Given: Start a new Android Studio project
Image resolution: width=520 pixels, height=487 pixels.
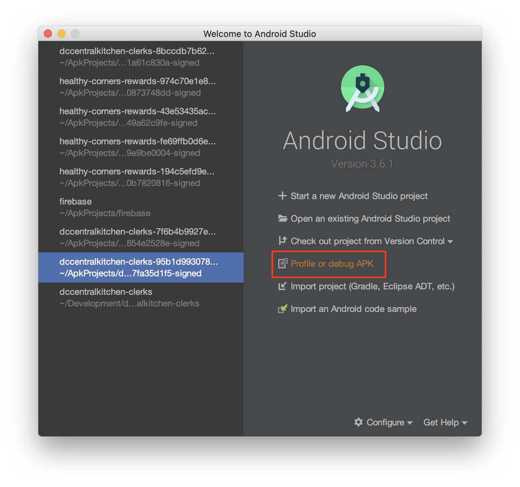Looking at the screenshot, I should 359,196.
